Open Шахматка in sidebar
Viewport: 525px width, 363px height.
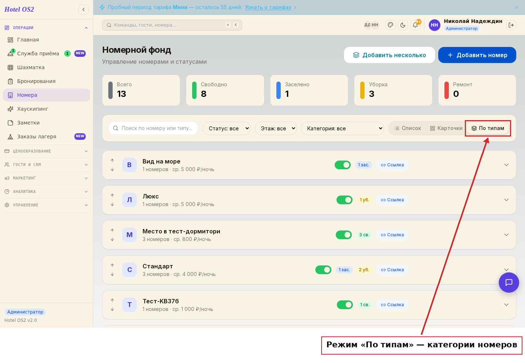46,67
